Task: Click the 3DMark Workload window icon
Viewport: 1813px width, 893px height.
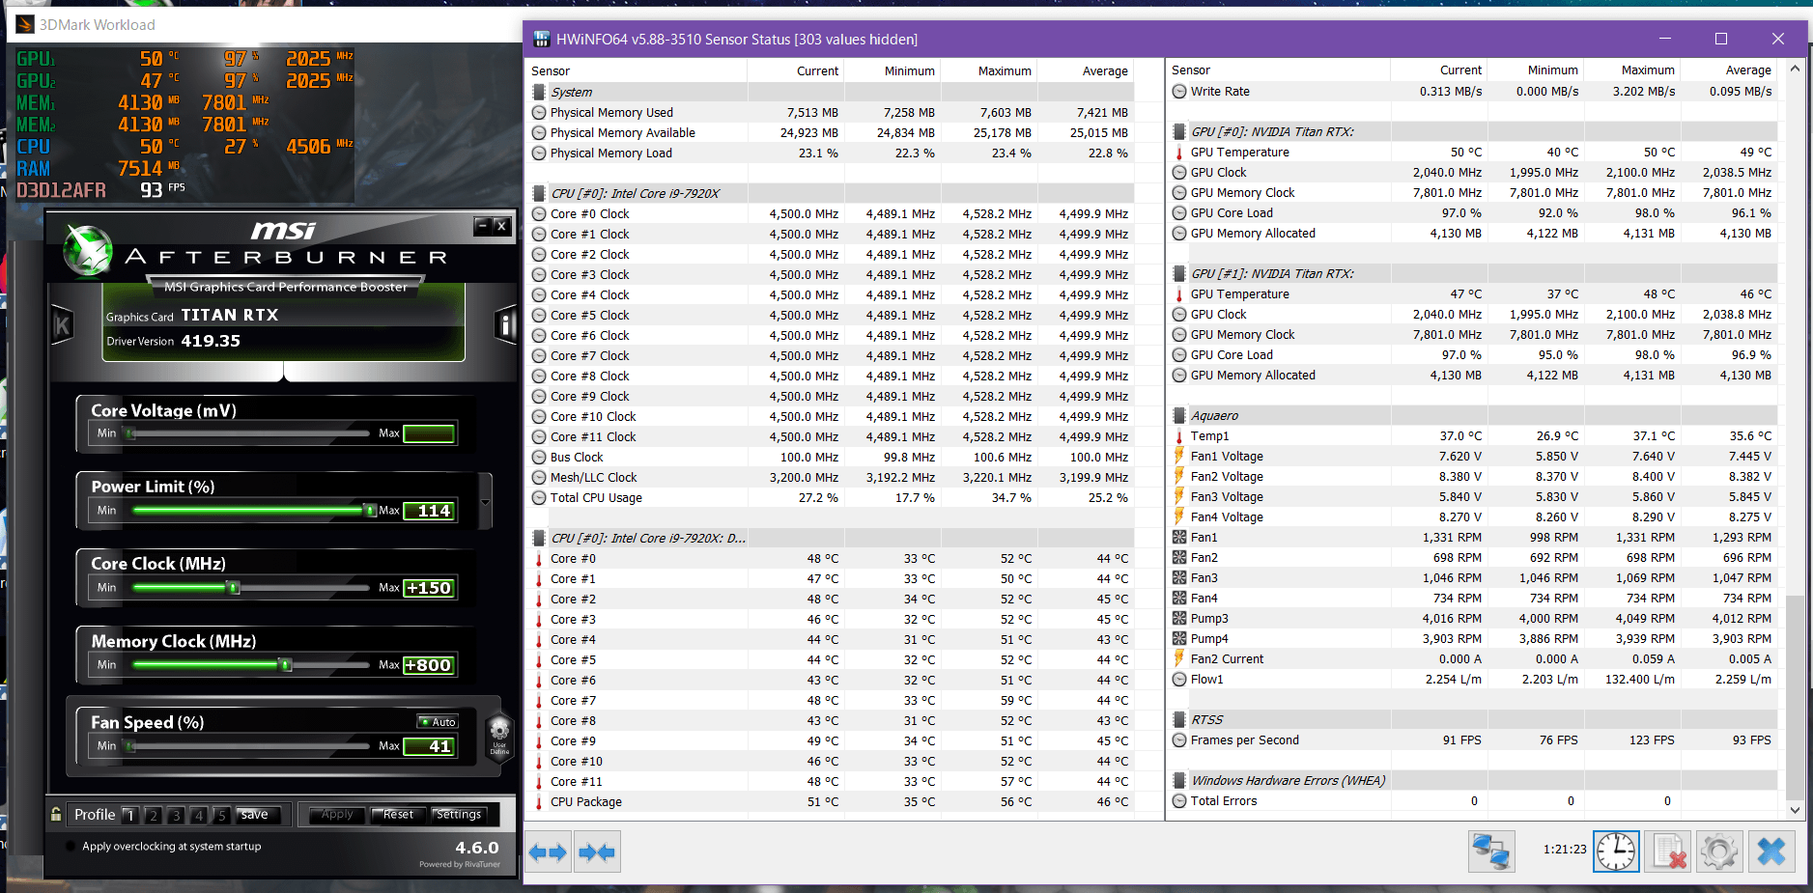Action: pos(24,25)
